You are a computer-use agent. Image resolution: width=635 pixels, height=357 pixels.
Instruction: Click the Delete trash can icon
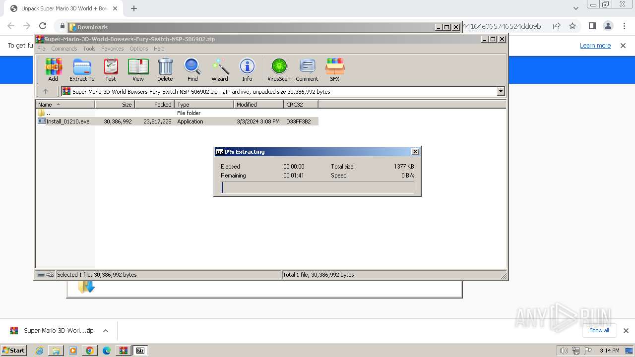point(165,69)
